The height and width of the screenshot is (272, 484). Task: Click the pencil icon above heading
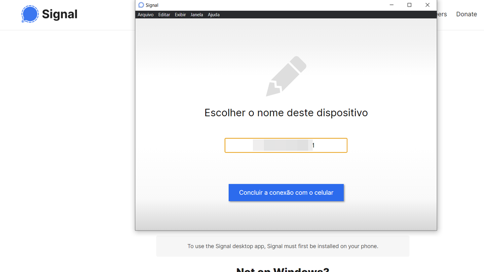pos(286,76)
